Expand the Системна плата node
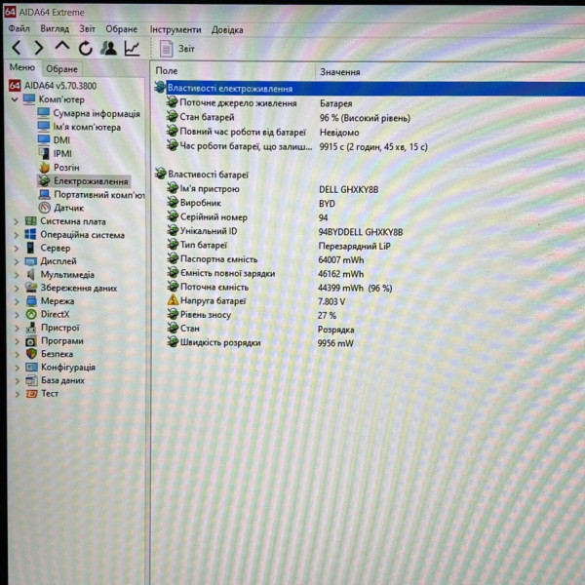Viewport: 585px width, 585px height. coord(16,221)
